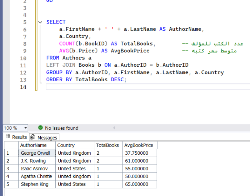
Task: Click the ORDER BY keyword in line 13
Action: 60,79
